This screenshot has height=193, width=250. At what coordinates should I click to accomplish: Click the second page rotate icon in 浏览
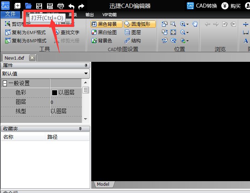[x=233, y=24]
